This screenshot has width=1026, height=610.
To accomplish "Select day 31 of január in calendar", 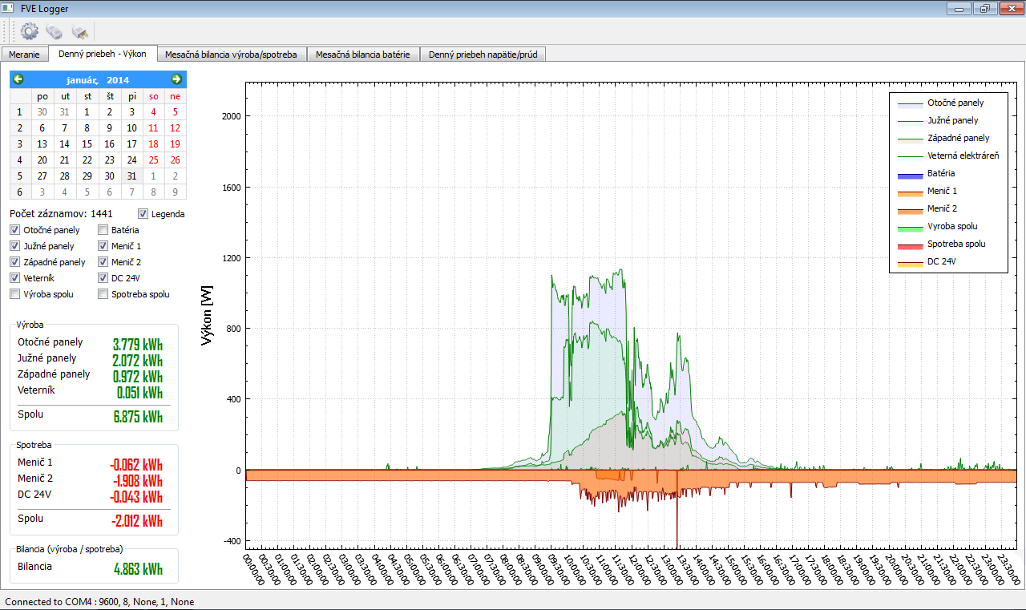I will [132, 176].
